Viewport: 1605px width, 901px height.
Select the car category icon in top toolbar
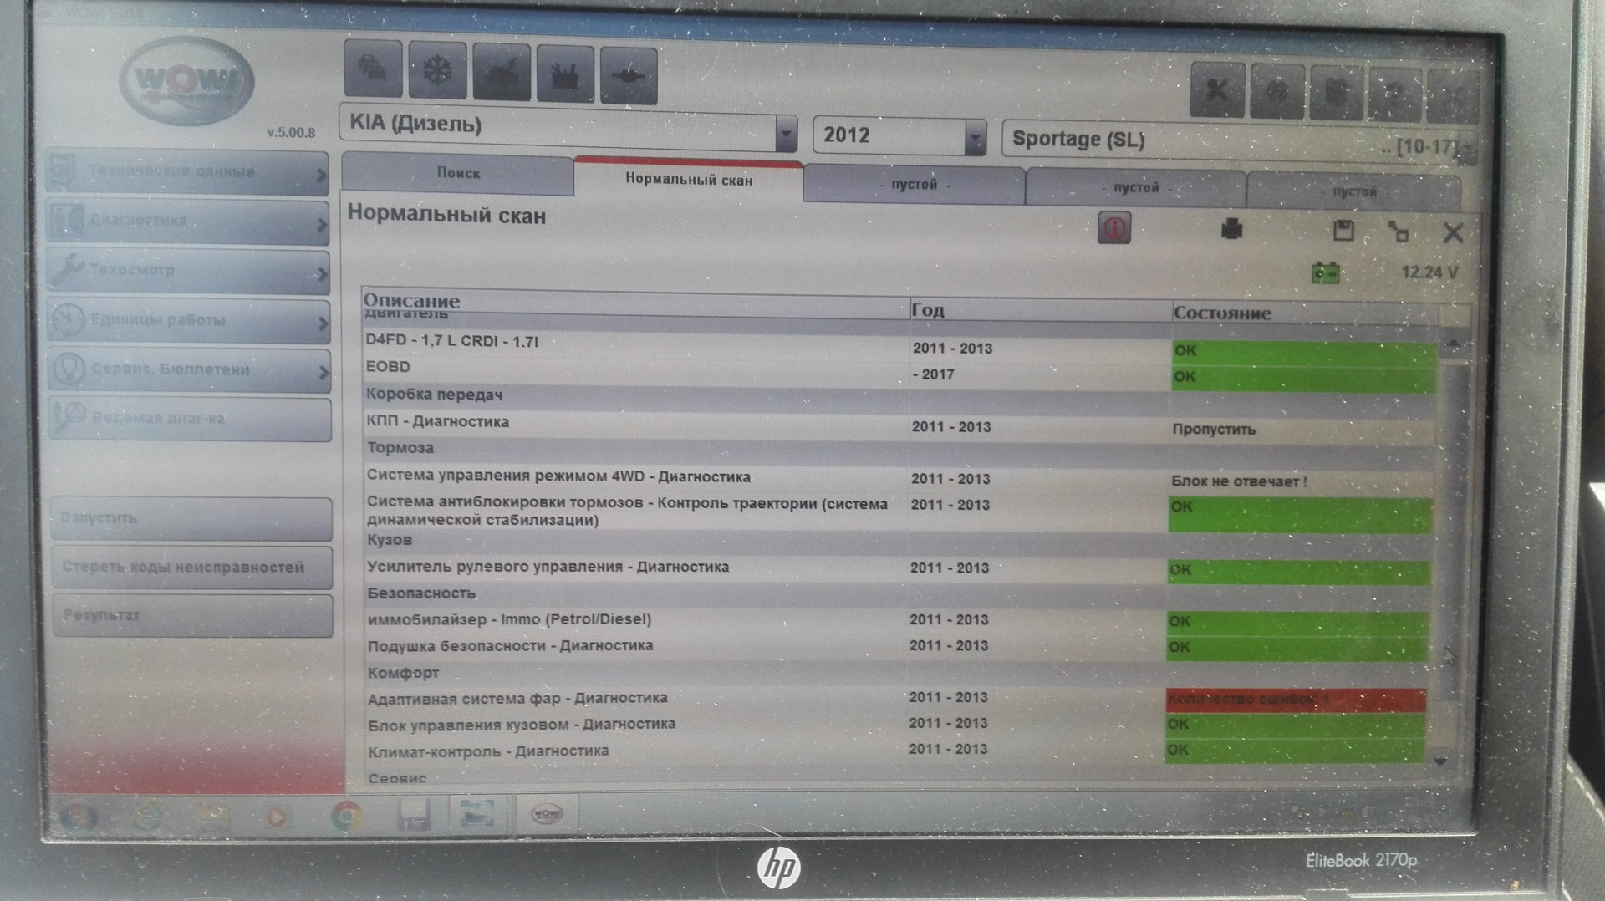pyautogui.click(x=372, y=69)
